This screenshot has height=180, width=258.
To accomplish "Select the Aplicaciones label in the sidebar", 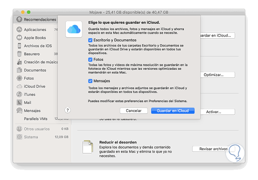I will point(35,30).
